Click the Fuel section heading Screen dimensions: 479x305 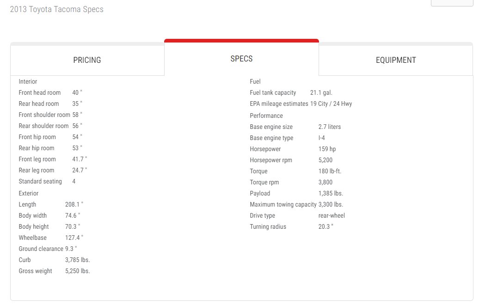pos(255,81)
